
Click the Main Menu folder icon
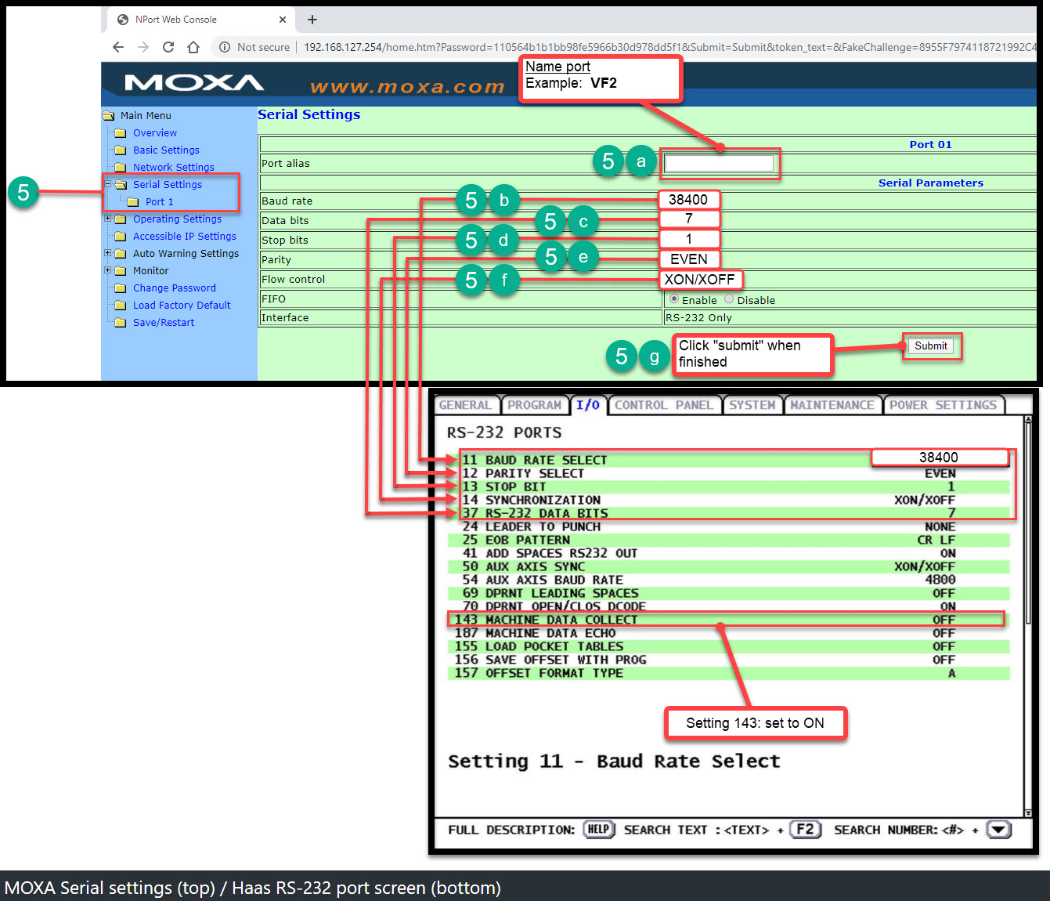108,115
